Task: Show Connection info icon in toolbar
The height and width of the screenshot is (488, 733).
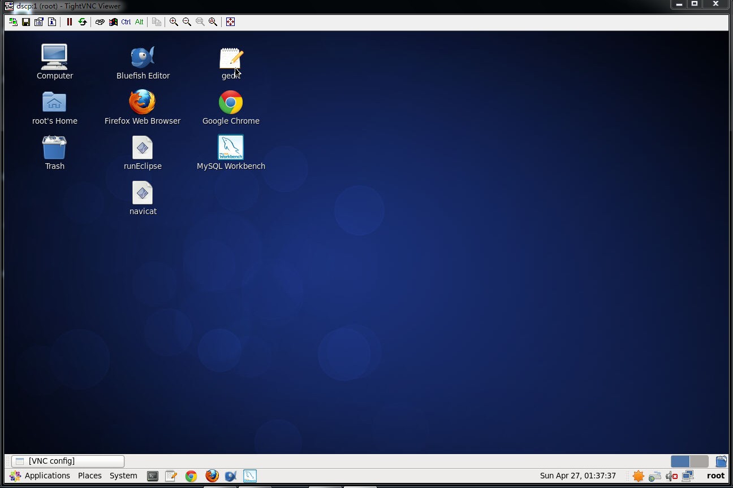Action: click(x=52, y=22)
